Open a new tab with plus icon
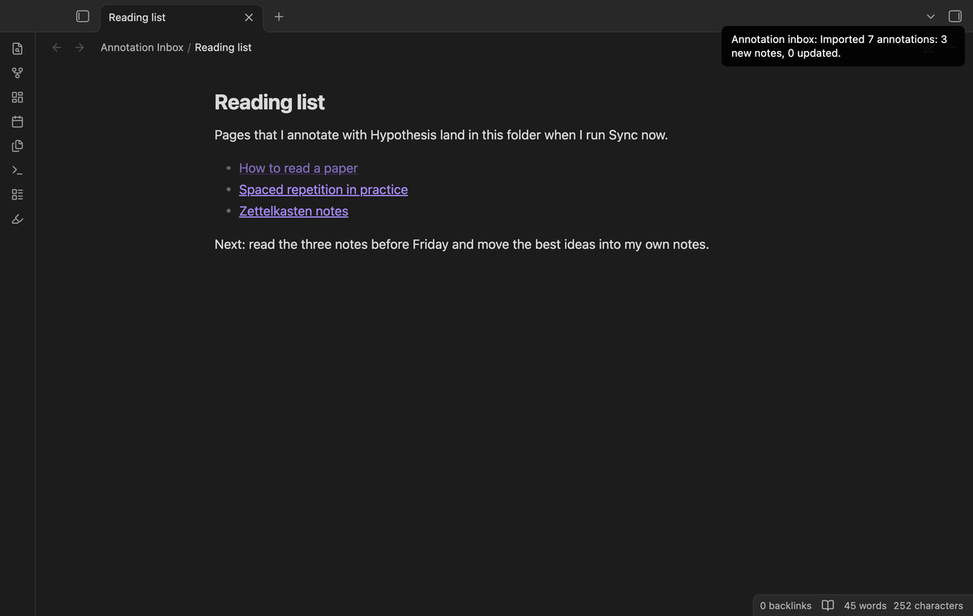 279,16
